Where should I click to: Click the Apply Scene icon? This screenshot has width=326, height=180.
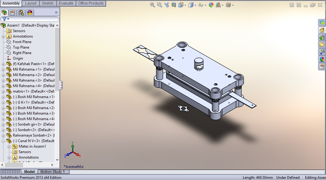(218, 5)
